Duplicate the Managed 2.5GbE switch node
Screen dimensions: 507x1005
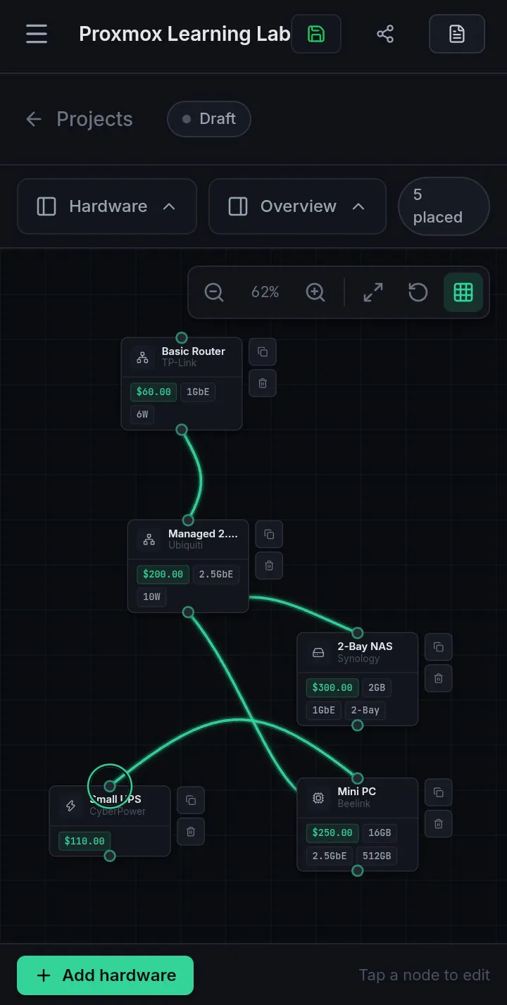(269, 534)
